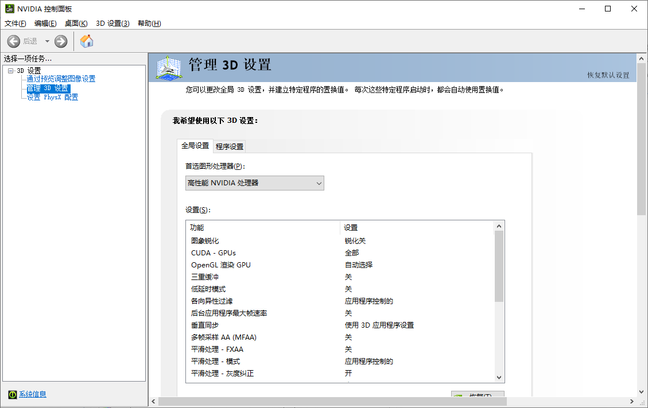Open the 文件 menu
This screenshot has height=408, width=648.
coord(15,23)
